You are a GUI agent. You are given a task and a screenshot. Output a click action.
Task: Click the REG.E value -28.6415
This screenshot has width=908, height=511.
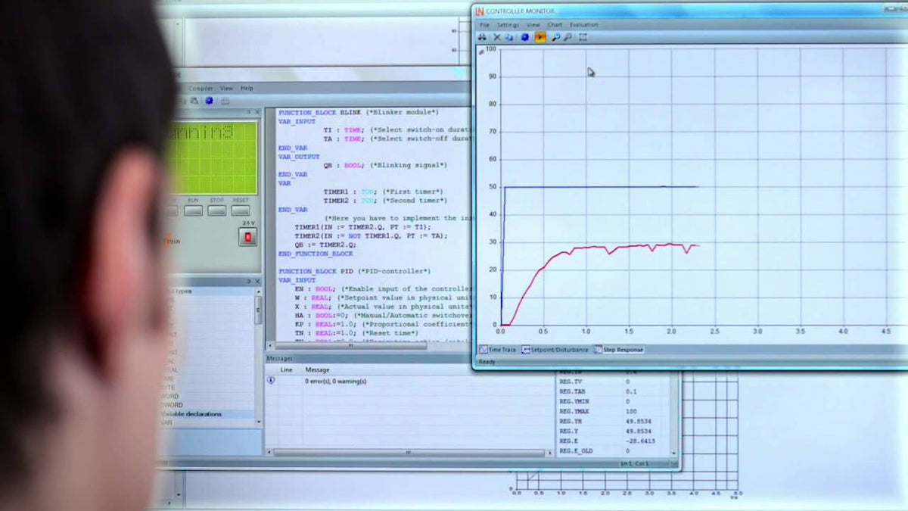[x=640, y=441]
